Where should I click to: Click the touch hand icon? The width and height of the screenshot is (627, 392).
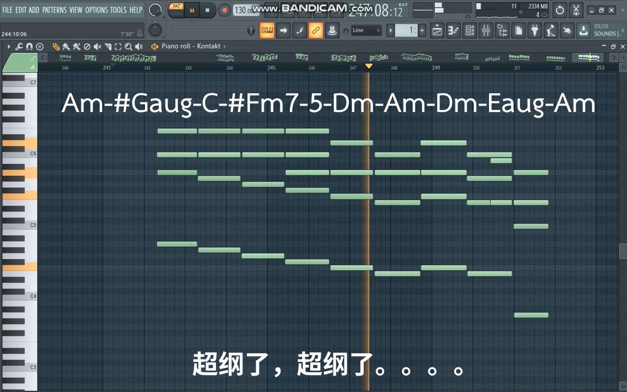(x=567, y=31)
